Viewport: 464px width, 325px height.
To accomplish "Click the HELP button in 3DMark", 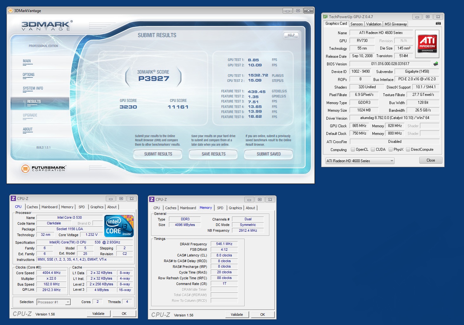I will tap(291, 35).
